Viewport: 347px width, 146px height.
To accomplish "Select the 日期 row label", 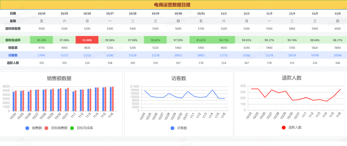I will 13,13.
